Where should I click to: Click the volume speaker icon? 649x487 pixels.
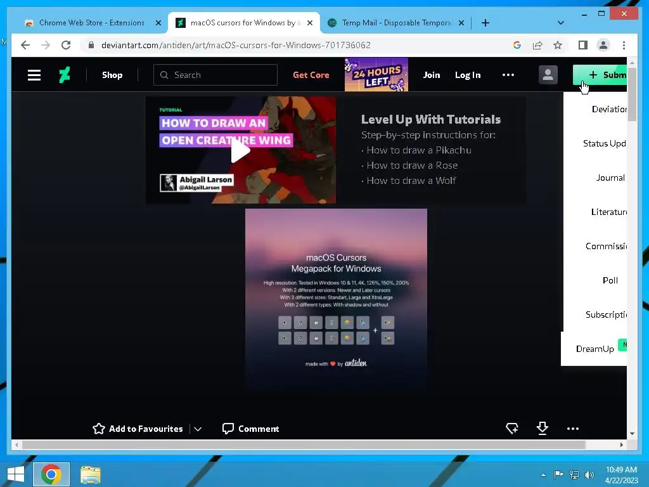pos(589,474)
